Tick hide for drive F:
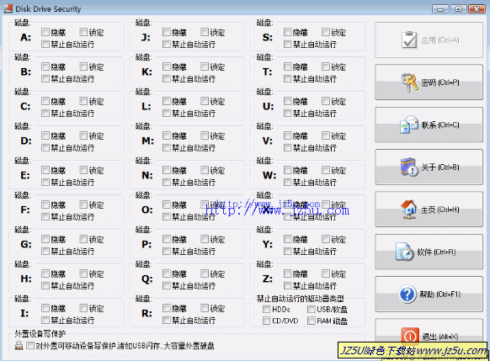This screenshot has width=490, height=361. pos(45,204)
